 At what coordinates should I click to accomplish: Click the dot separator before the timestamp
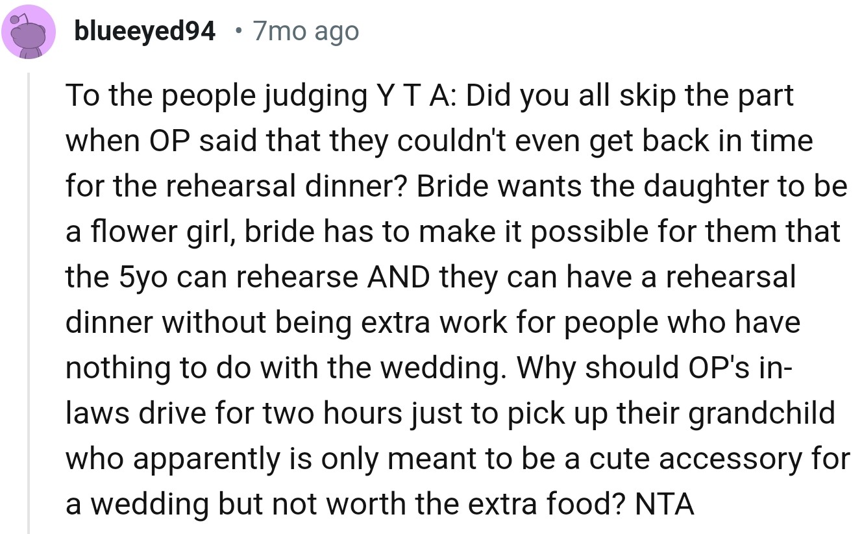(239, 31)
